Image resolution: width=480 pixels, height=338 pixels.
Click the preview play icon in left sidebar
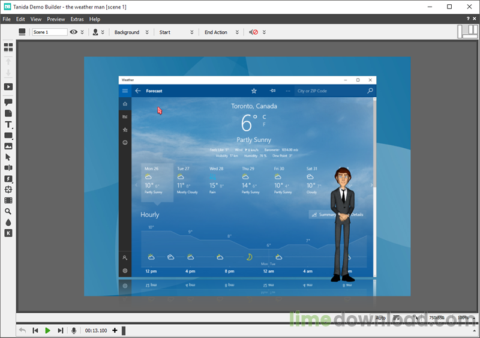pyautogui.click(x=8, y=86)
